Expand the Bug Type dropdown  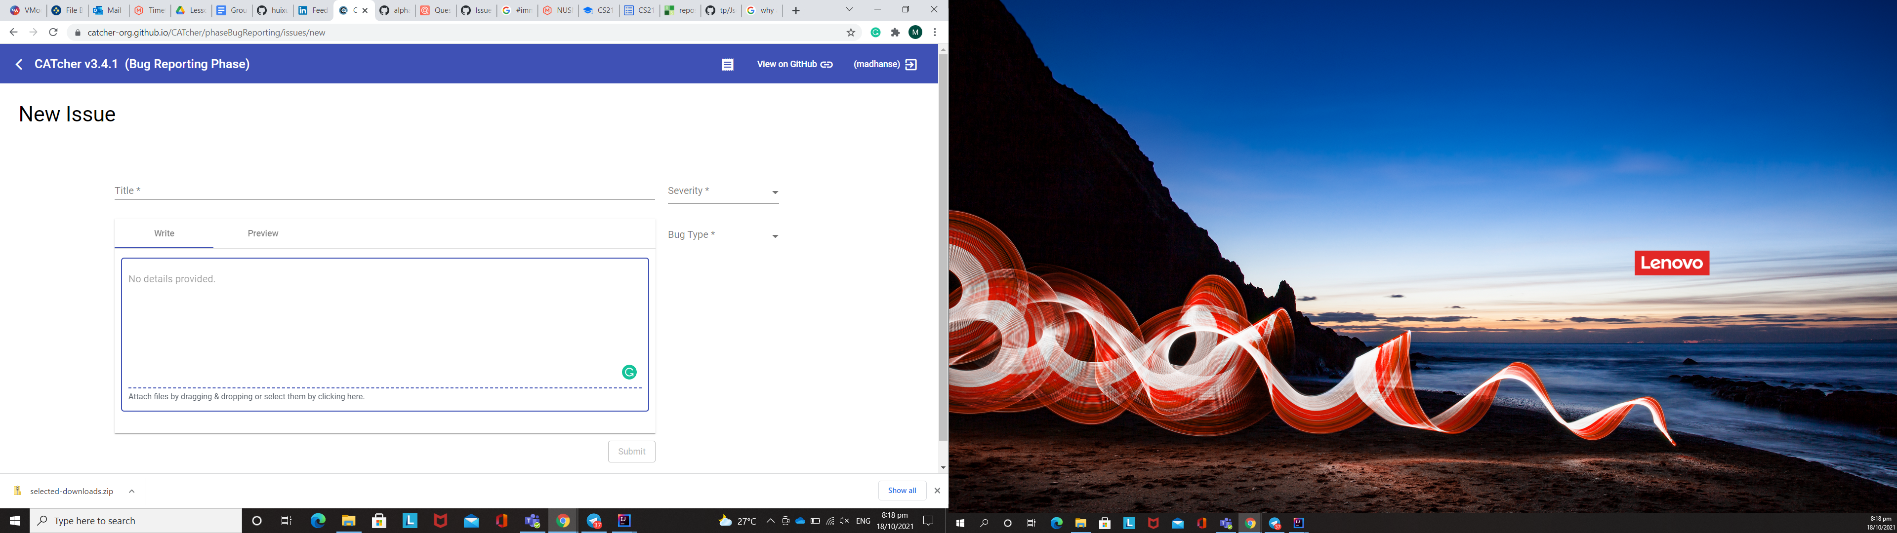[722, 235]
